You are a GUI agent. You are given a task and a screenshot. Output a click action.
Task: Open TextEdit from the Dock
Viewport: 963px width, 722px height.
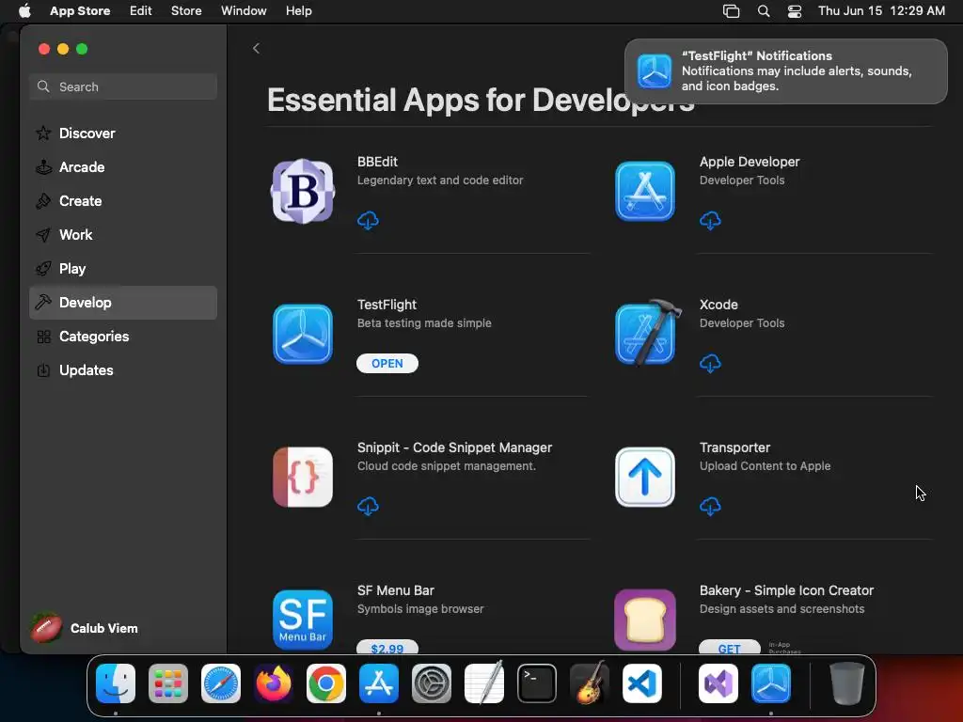coord(484,683)
